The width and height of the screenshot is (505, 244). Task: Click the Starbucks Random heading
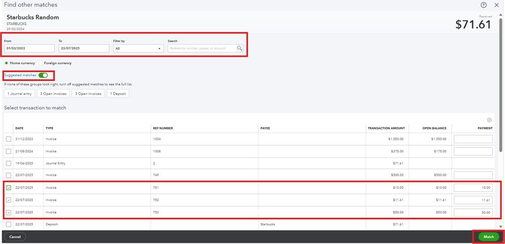click(x=32, y=17)
